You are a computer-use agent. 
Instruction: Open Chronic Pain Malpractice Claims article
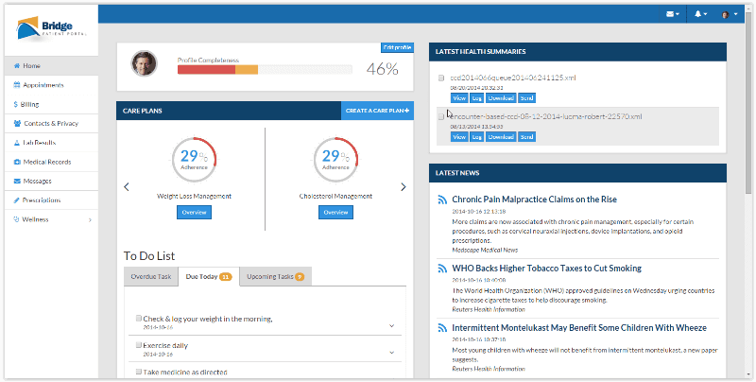534,200
